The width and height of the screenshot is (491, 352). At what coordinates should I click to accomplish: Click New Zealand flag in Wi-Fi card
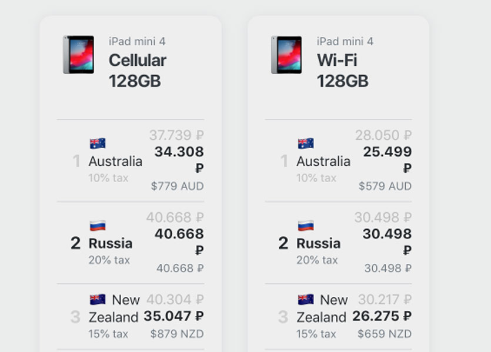click(x=306, y=300)
